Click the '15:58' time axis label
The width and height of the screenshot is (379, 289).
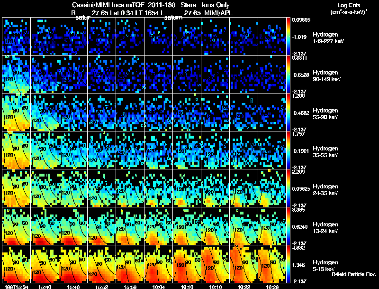[130, 287]
